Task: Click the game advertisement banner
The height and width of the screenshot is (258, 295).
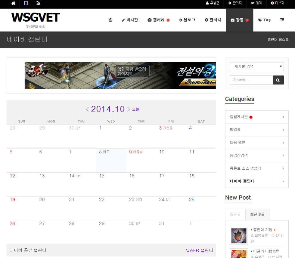Action: point(120,75)
